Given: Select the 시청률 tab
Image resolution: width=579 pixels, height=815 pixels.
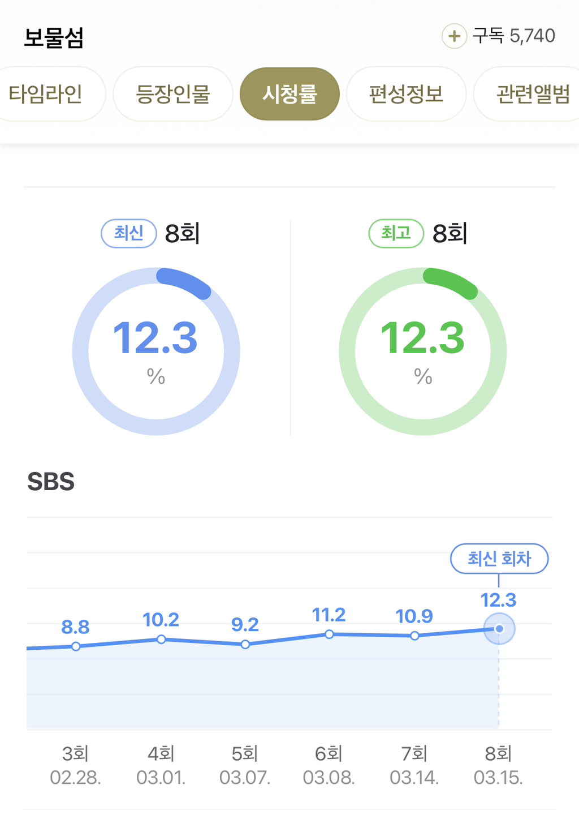Looking at the screenshot, I should pos(289,94).
